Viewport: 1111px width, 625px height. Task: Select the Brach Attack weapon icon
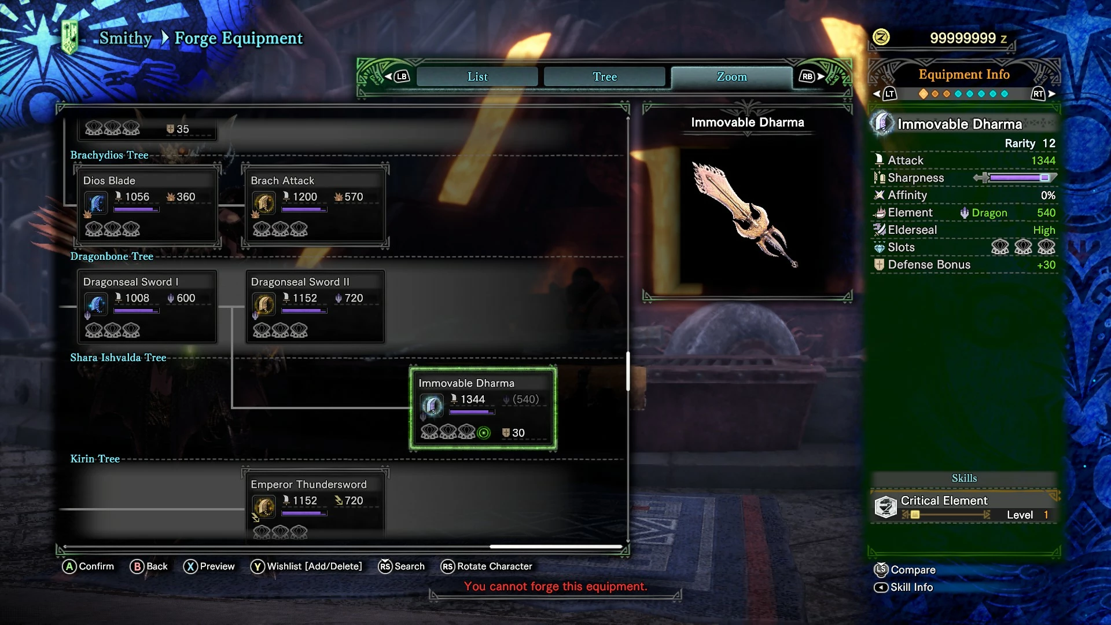264,204
